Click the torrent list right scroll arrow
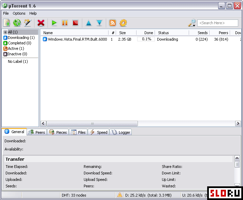Image resolution: width=243 pixels, height=200 pixels. [238, 124]
